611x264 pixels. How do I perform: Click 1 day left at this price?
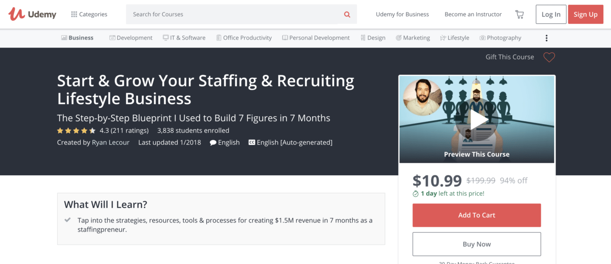pyautogui.click(x=453, y=193)
